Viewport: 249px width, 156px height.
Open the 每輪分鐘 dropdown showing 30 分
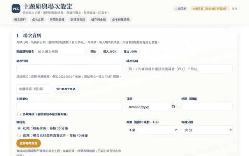point(207,130)
